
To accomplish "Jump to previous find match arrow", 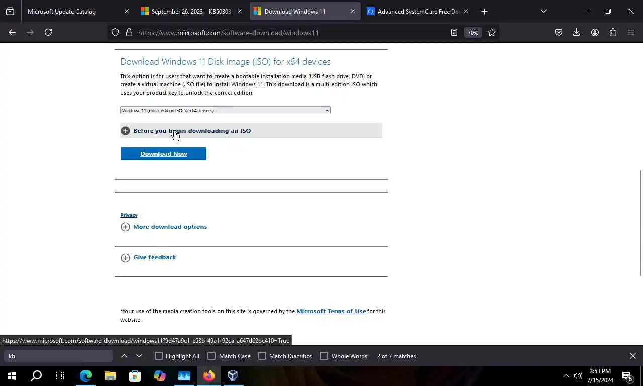I will click(124, 356).
